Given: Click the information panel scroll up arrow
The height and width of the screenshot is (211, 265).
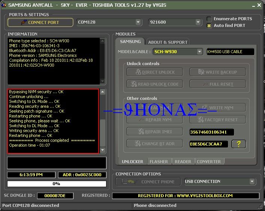Looking at the screenshot, I should pyautogui.click(x=102, y=41).
